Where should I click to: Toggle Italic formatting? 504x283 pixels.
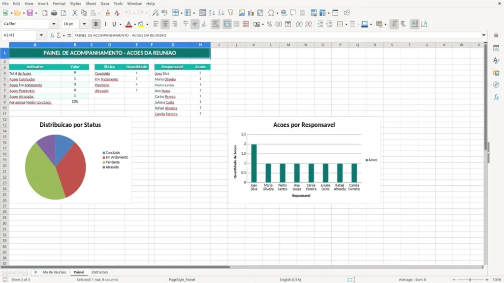(105, 24)
